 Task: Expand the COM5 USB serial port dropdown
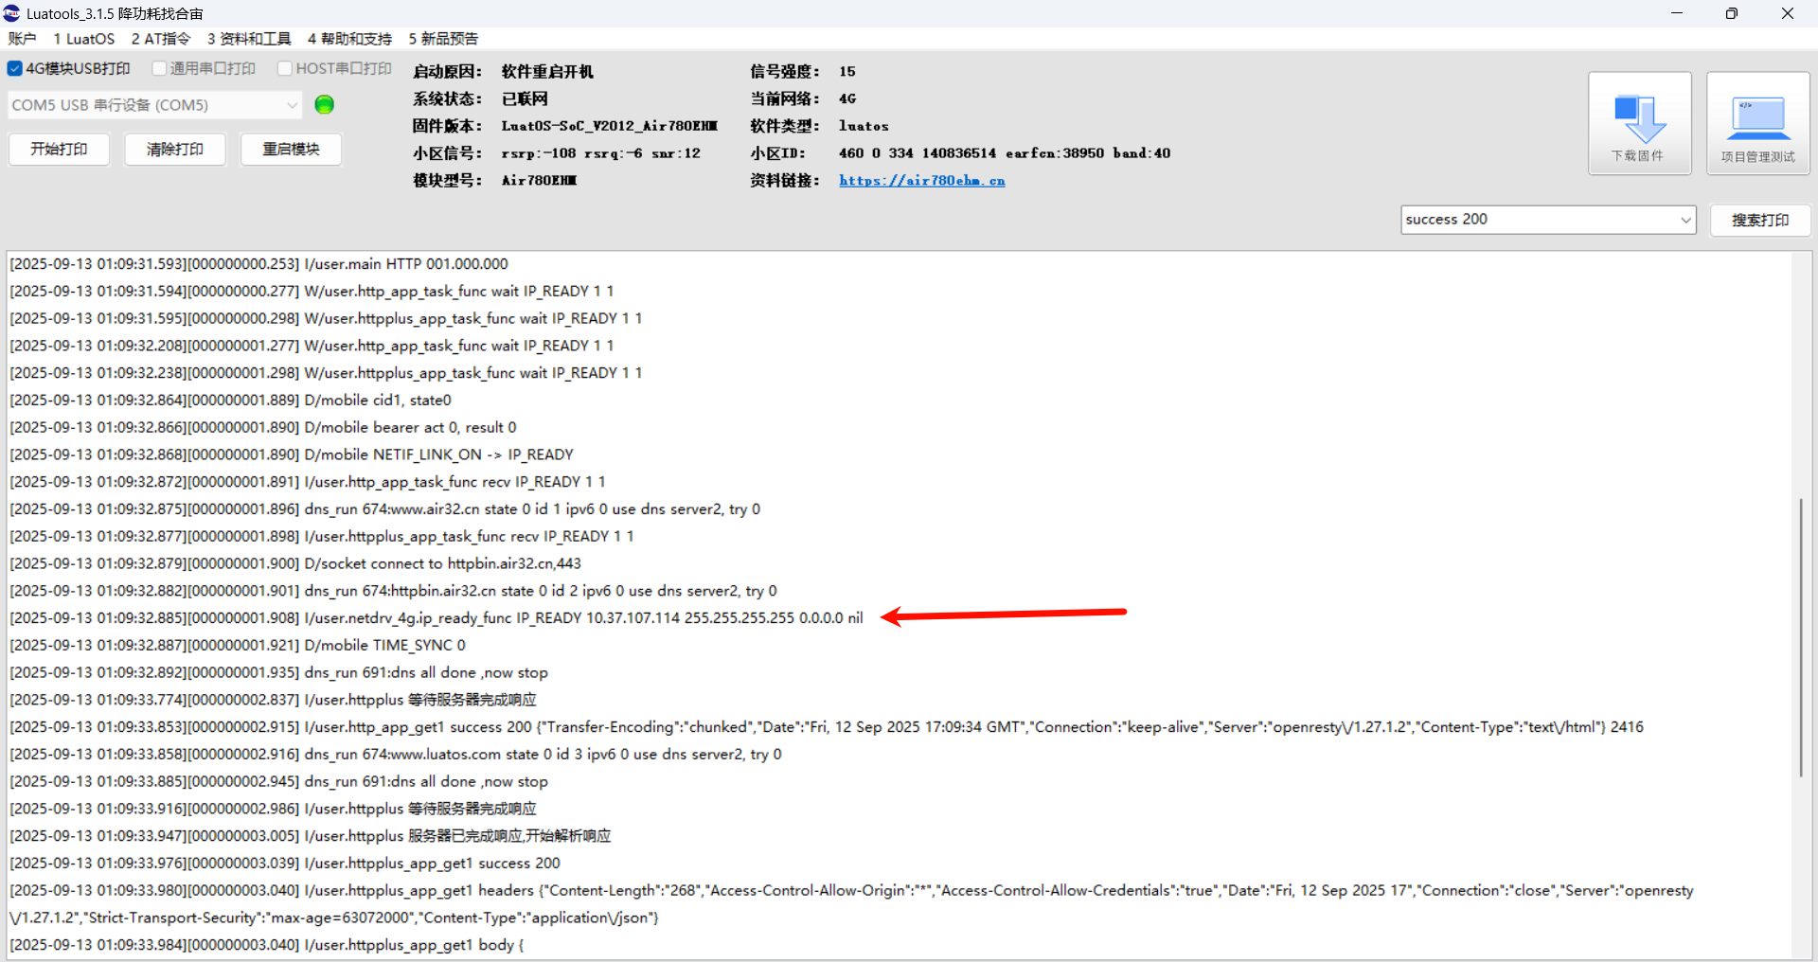[292, 105]
